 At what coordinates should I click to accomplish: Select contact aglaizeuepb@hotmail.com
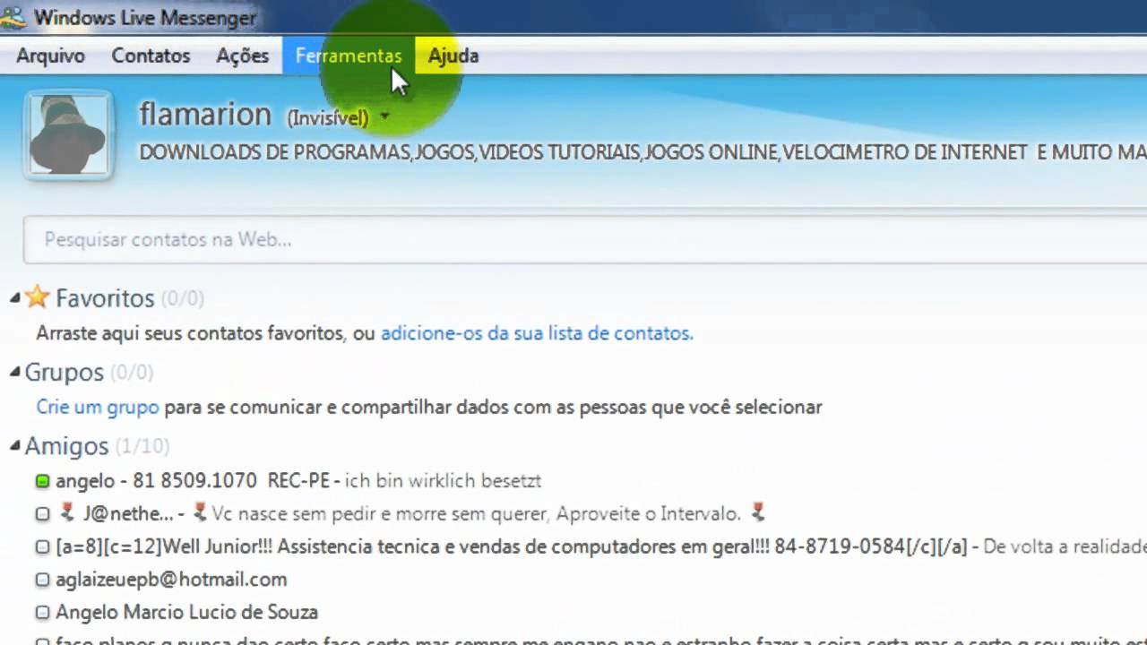coord(171,580)
